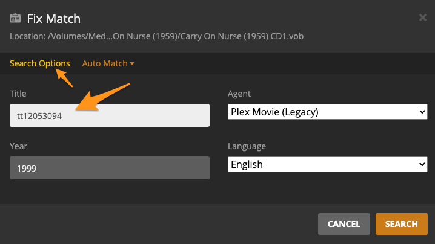Click the Auto Match caret arrow
435x244 pixels.
132,63
